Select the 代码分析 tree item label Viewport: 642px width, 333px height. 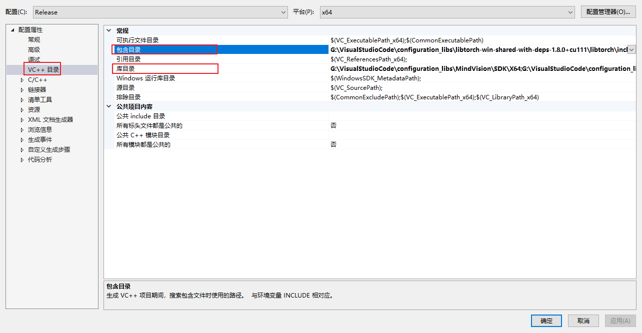click(40, 160)
